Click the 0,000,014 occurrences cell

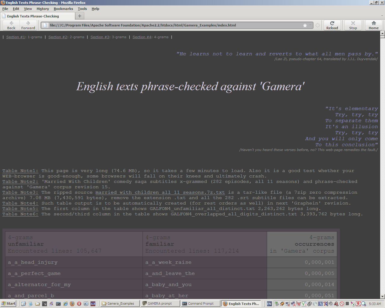click(x=302, y=285)
